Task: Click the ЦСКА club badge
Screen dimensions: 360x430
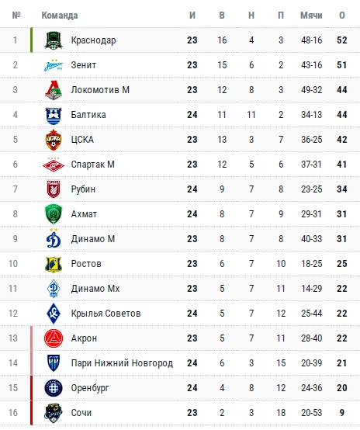Action: [54, 140]
